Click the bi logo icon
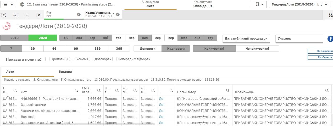Image resolution: width=333 pixels, height=126 pixels. click(7, 26)
